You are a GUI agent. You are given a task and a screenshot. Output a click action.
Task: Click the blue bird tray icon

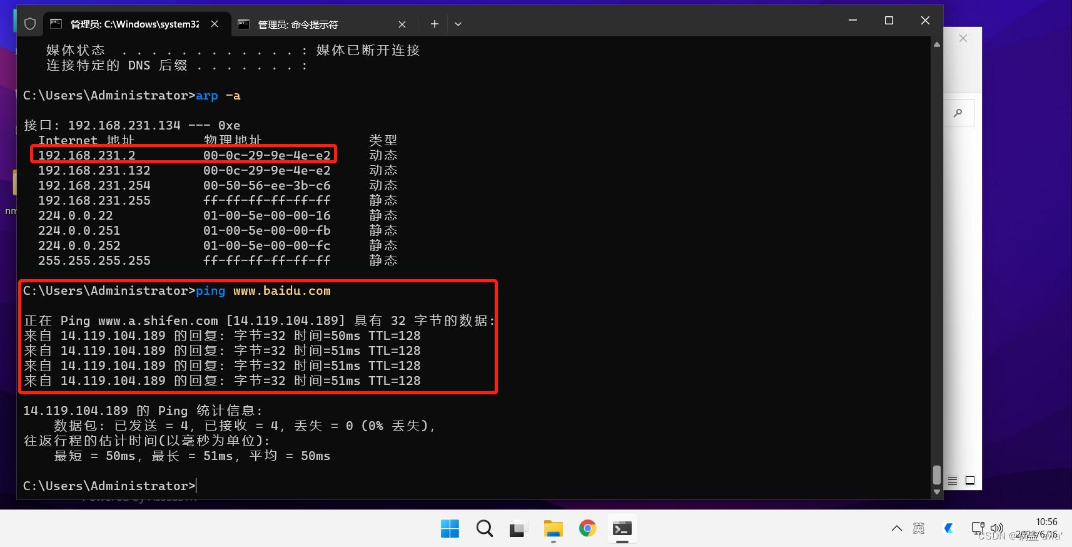coord(949,528)
